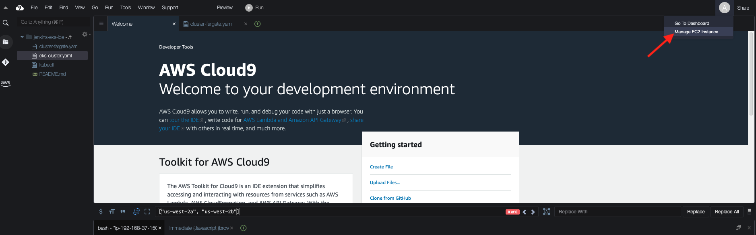This screenshot has width=756, height=235.
Task: Open the Go menu
Action: click(x=95, y=8)
